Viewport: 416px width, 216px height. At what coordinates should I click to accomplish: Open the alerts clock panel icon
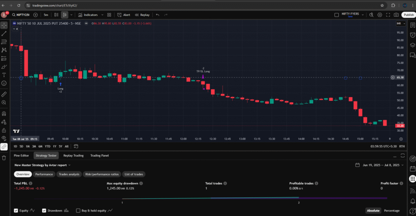tap(413, 35)
